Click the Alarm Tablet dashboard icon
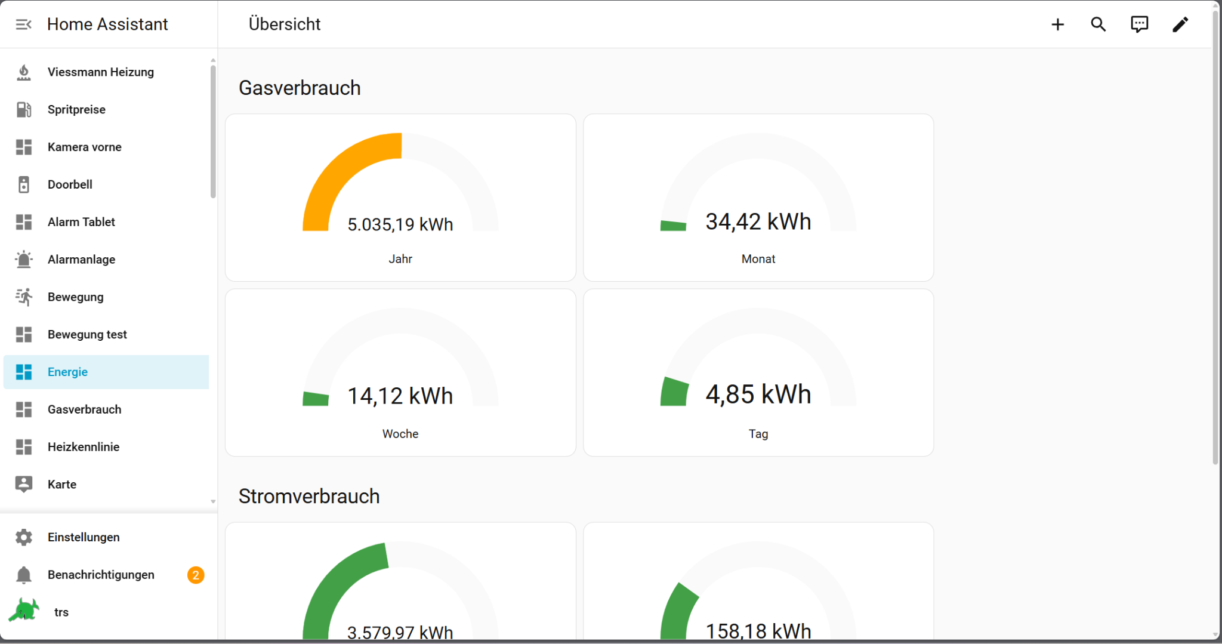Viewport: 1222px width, 644px height. pos(24,222)
